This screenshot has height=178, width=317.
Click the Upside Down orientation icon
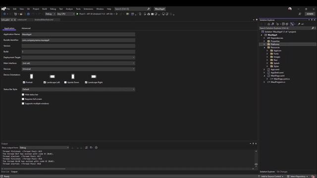coord(73,76)
